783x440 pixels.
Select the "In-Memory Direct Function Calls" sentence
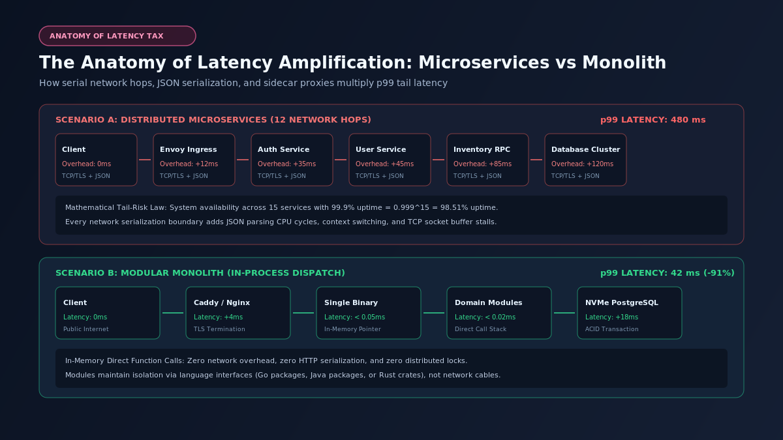tap(266, 360)
